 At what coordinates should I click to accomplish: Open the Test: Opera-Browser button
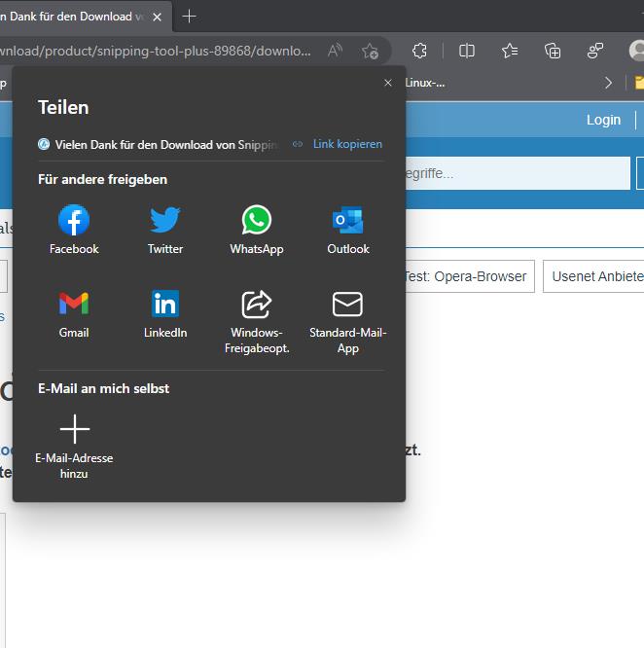pyautogui.click(x=470, y=276)
